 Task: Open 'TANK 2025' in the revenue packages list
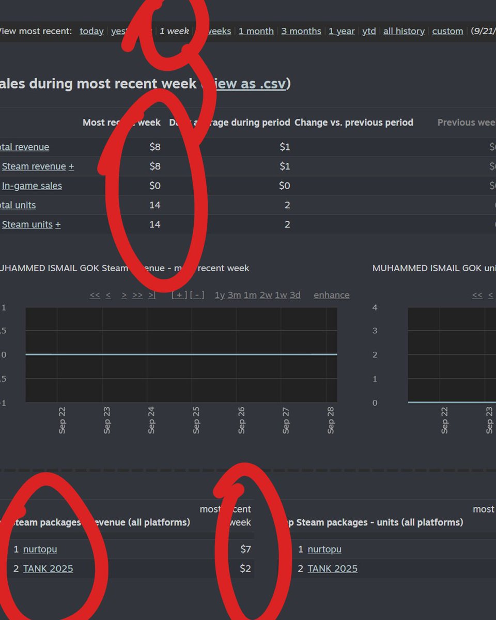click(x=48, y=568)
